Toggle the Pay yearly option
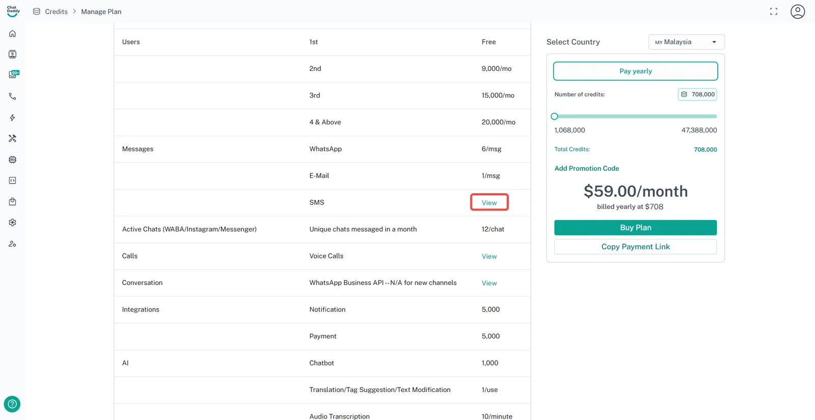Viewport: 815px width, 420px height. point(635,71)
